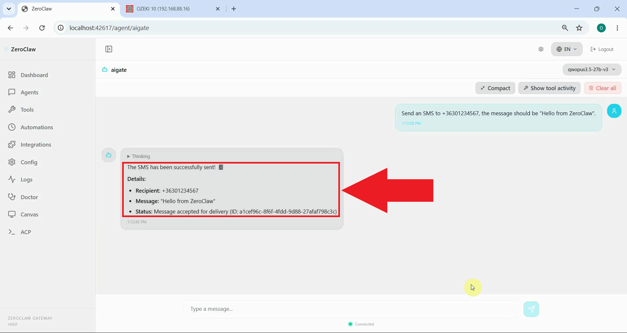Expand the Thinking section
The width and height of the screenshot is (627, 333).
click(x=138, y=156)
